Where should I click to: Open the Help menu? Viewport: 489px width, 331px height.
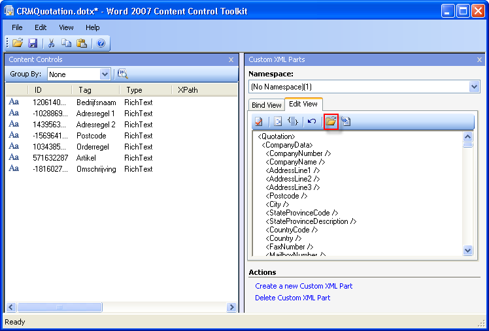pos(93,27)
